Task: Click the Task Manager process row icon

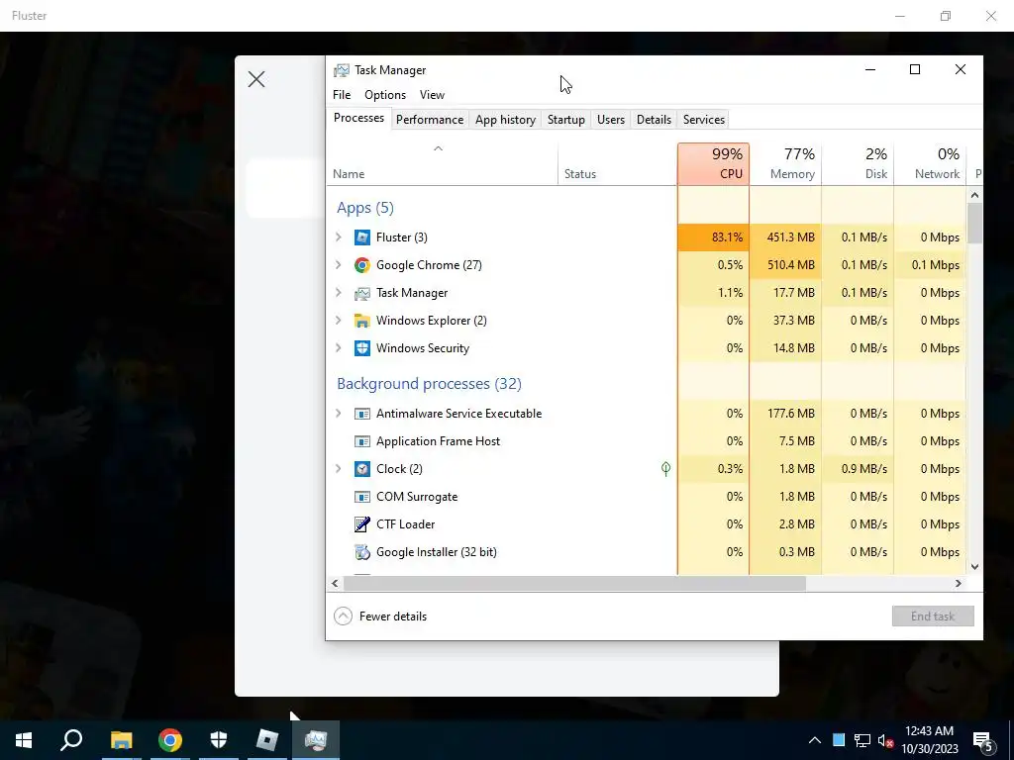Action: coord(362,293)
